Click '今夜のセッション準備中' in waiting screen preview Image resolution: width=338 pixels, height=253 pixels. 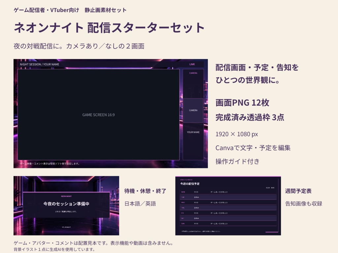66,204
